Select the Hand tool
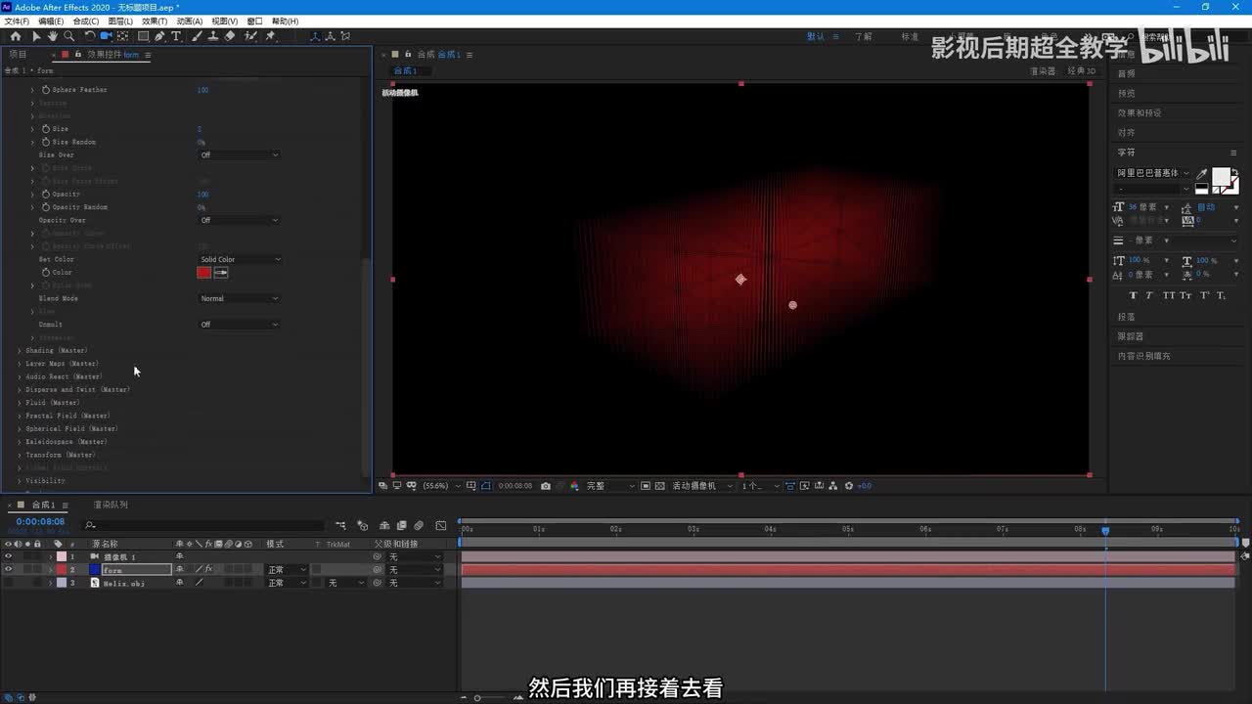Screen dimensions: 1252x704 52,36
